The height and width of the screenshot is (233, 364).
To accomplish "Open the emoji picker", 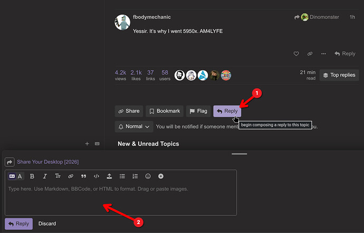I will point(148,176).
